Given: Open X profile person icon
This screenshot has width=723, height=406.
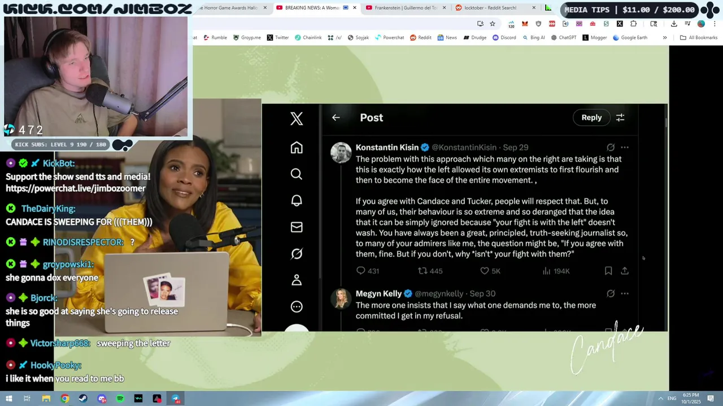Looking at the screenshot, I should [297, 280].
